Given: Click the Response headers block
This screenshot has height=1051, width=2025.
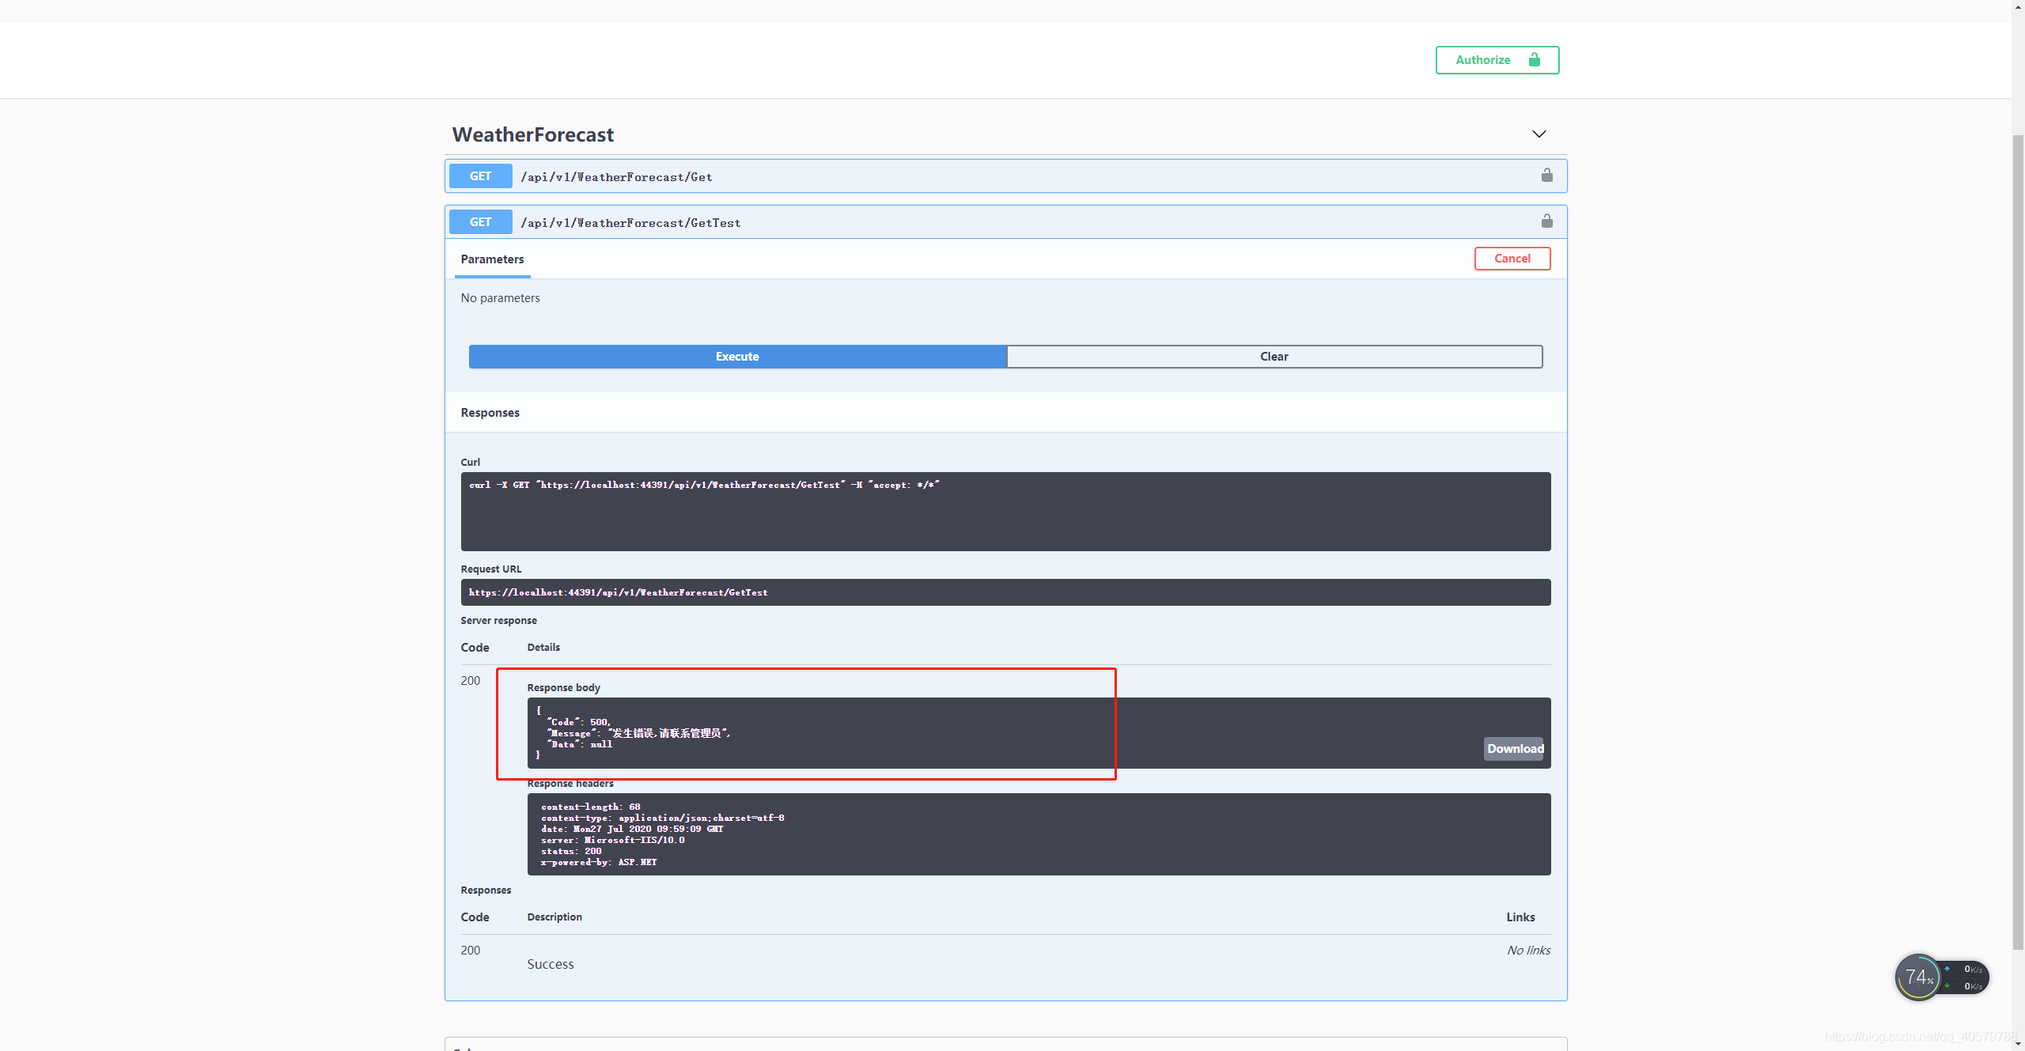Looking at the screenshot, I should click(x=1038, y=834).
